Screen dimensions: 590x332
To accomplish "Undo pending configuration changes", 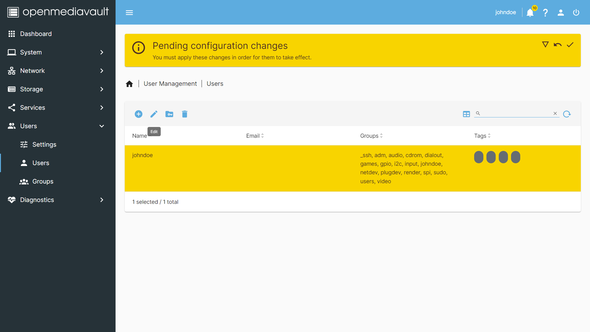I will (x=558, y=45).
